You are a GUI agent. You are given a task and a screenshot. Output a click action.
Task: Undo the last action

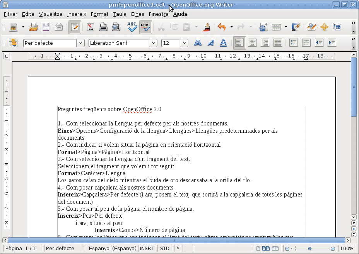(222, 27)
